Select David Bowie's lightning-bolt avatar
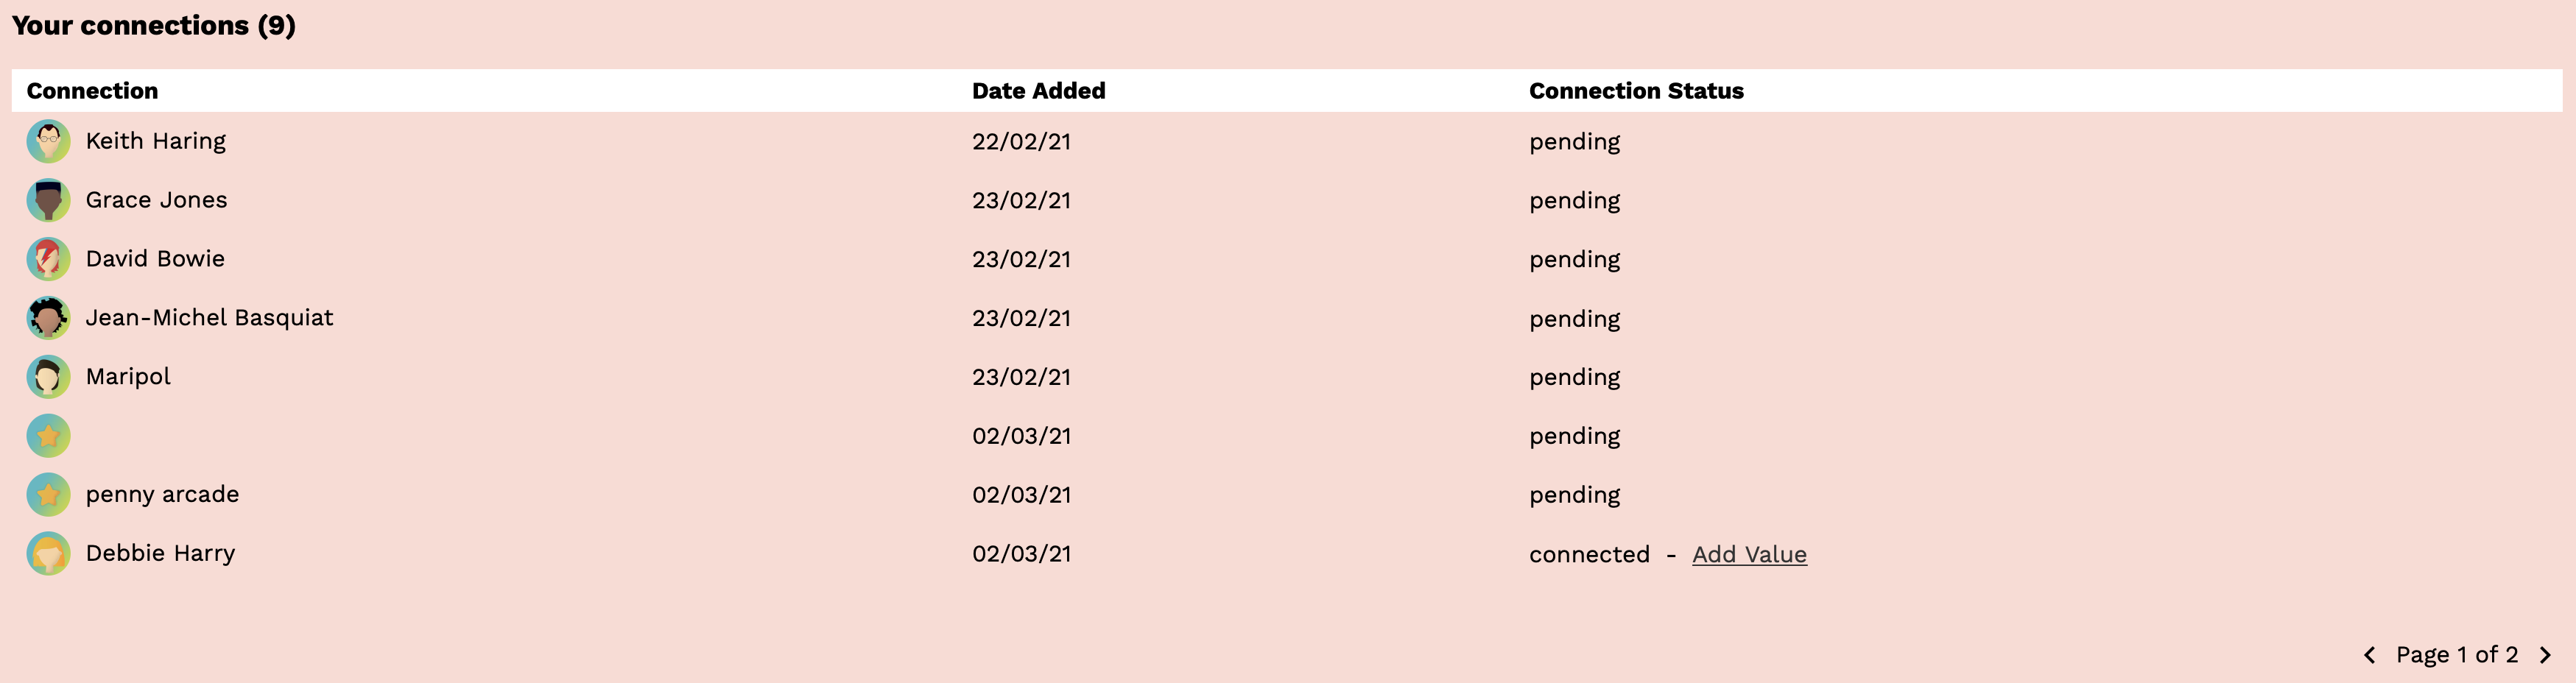Viewport: 2576px width, 683px height. pyautogui.click(x=48, y=259)
